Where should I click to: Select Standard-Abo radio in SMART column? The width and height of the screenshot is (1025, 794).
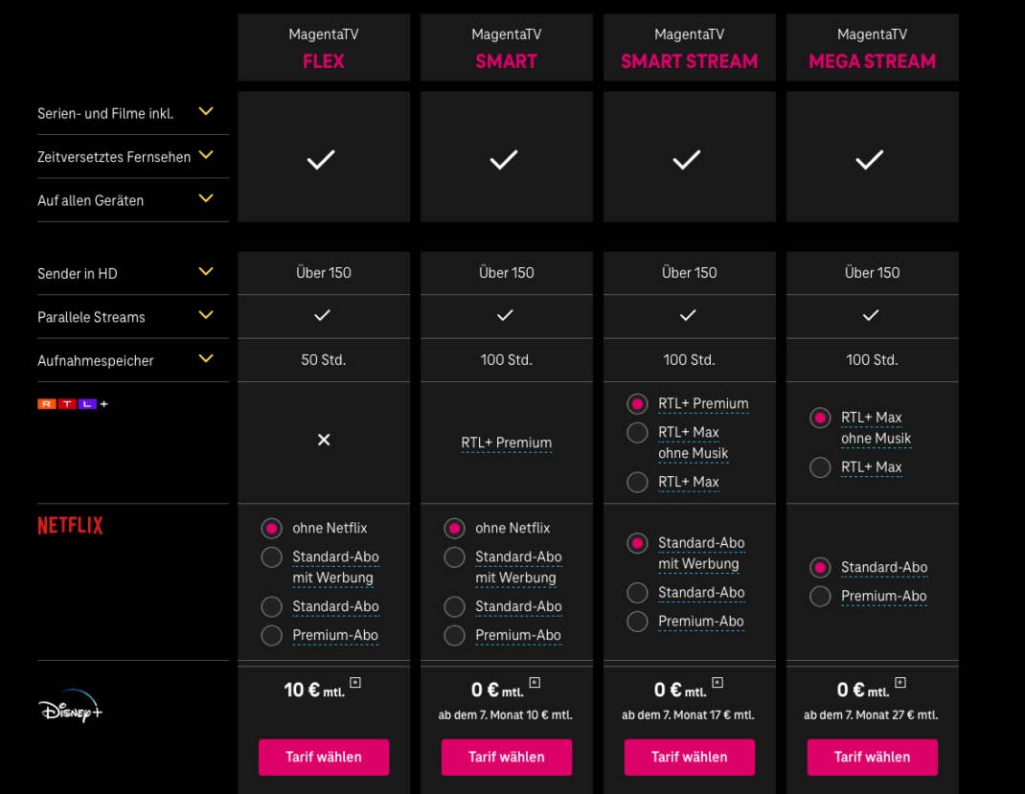(454, 606)
